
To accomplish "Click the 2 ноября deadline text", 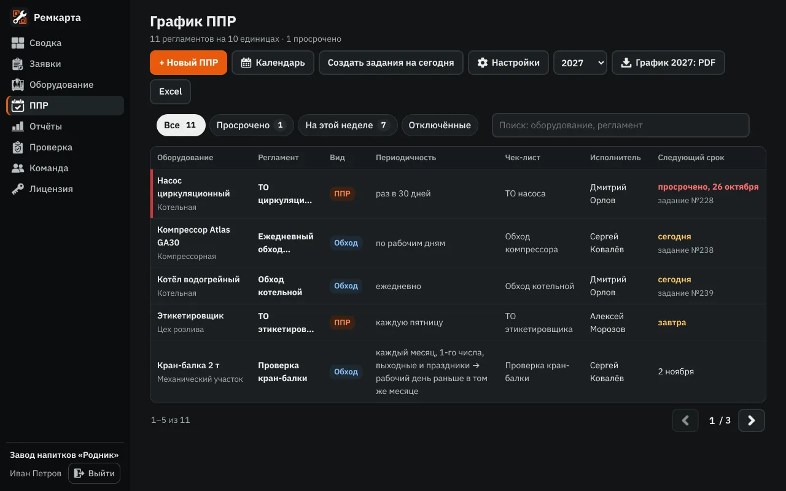I will tap(676, 372).
